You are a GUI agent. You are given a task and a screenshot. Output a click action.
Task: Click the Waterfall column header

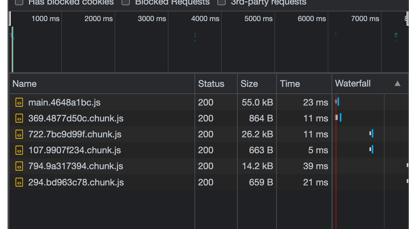[370, 84]
